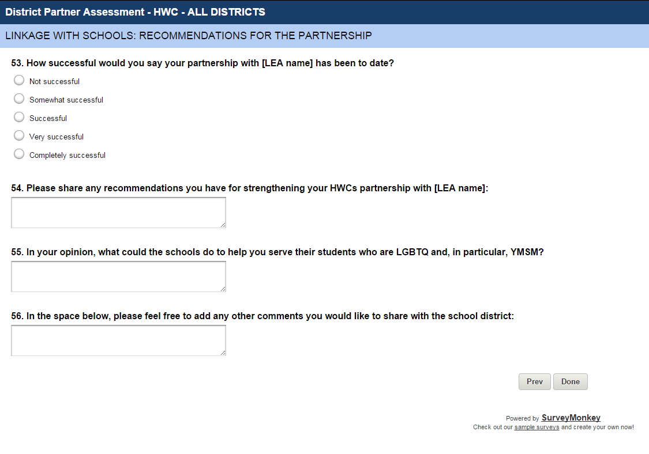Click the question 56 other comments field

pos(118,340)
